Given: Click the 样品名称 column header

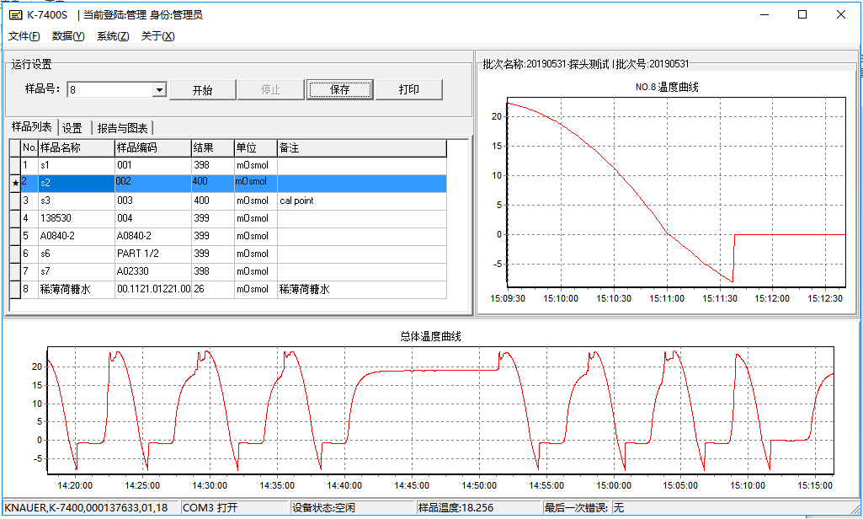Looking at the screenshot, I should [x=76, y=148].
